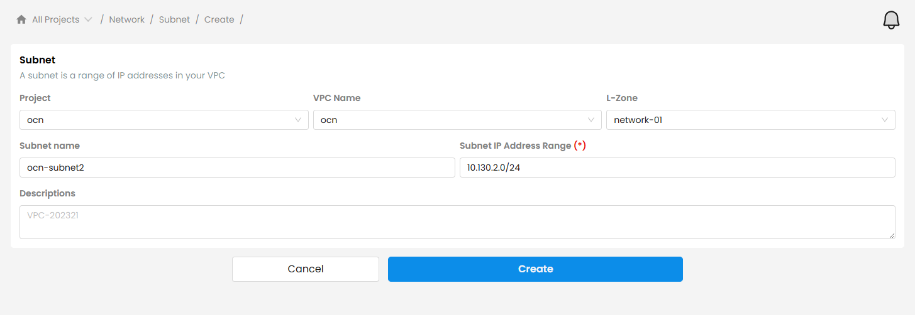The image size is (915, 315).
Task: Expand the All Projects chevron
Action: [88, 19]
